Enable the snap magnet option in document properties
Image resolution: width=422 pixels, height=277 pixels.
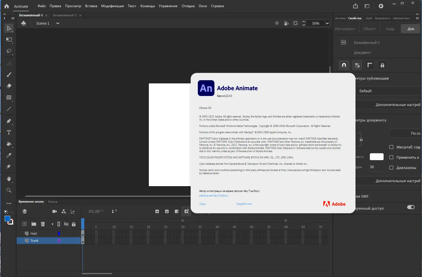click(344, 65)
